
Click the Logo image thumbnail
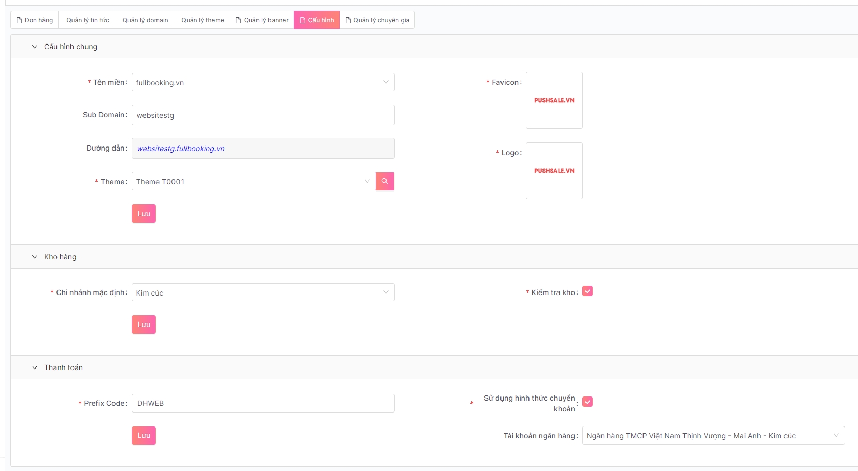[554, 171]
